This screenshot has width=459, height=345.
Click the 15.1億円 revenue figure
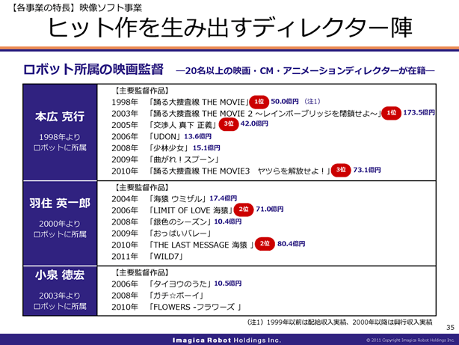point(206,147)
